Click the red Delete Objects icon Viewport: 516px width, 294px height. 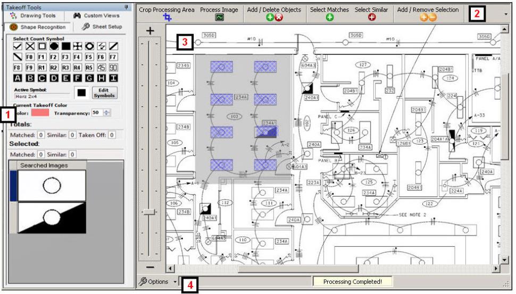(x=279, y=18)
